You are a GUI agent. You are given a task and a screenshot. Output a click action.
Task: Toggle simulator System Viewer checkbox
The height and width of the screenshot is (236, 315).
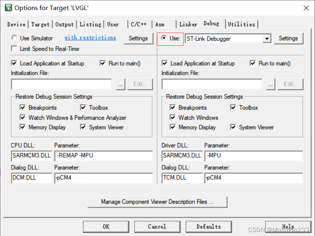[x=83, y=127]
